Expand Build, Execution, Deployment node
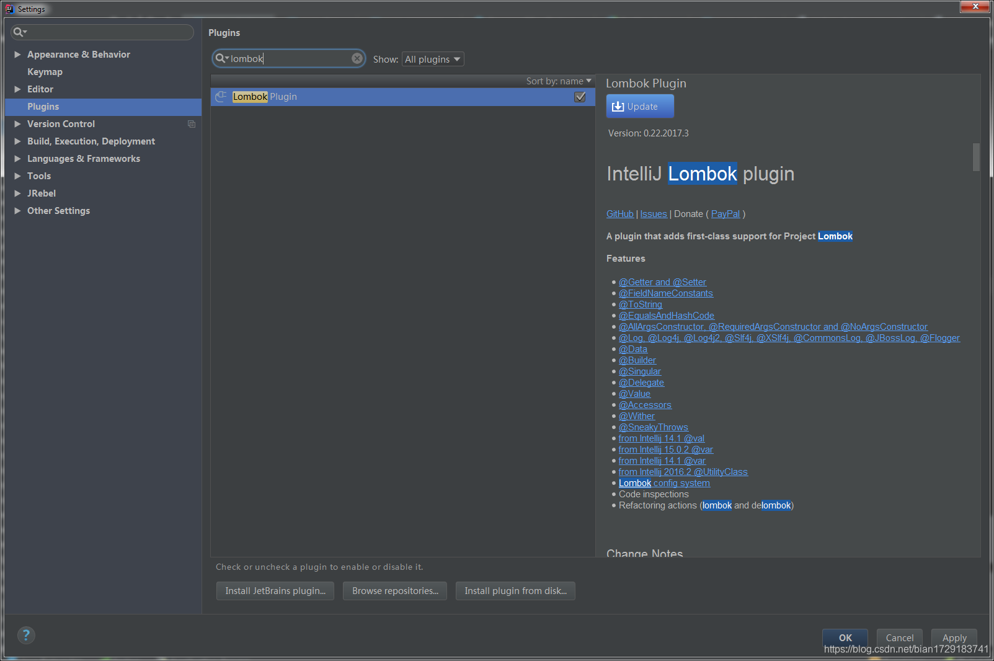994x661 pixels. click(x=17, y=141)
